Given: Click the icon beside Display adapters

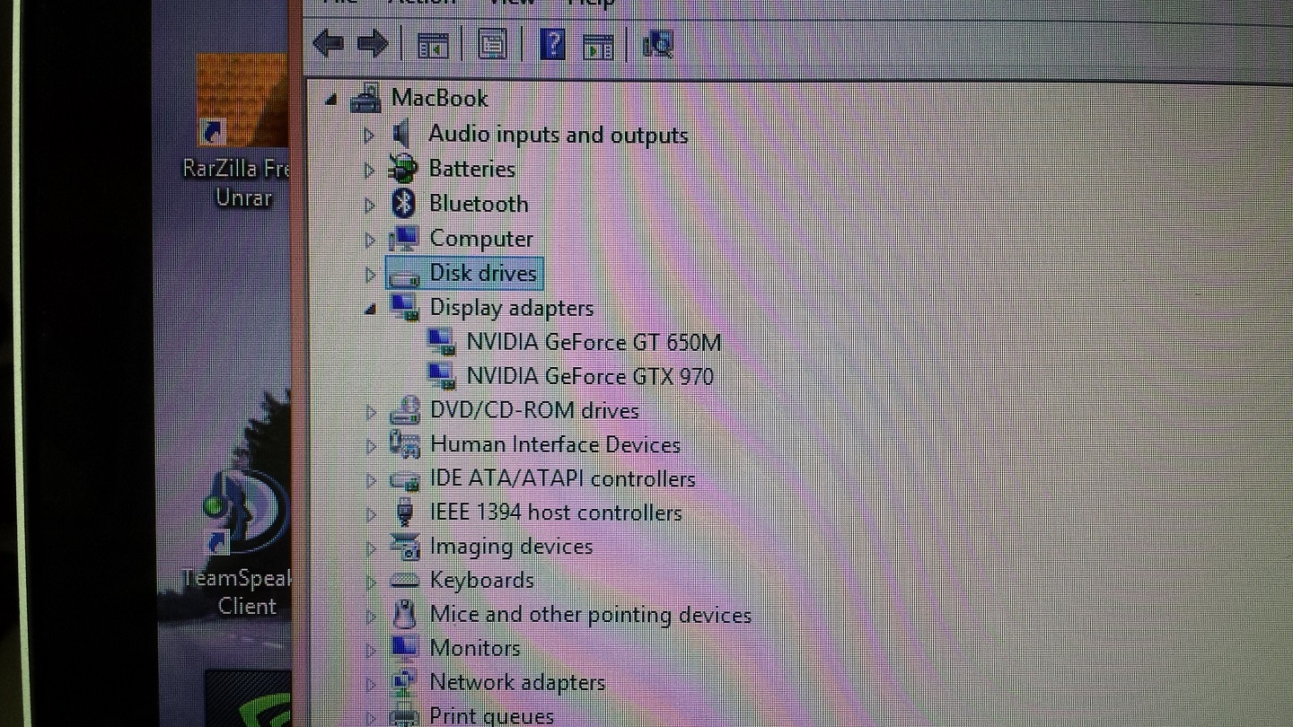Looking at the screenshot, I should (x=404, y=308).
